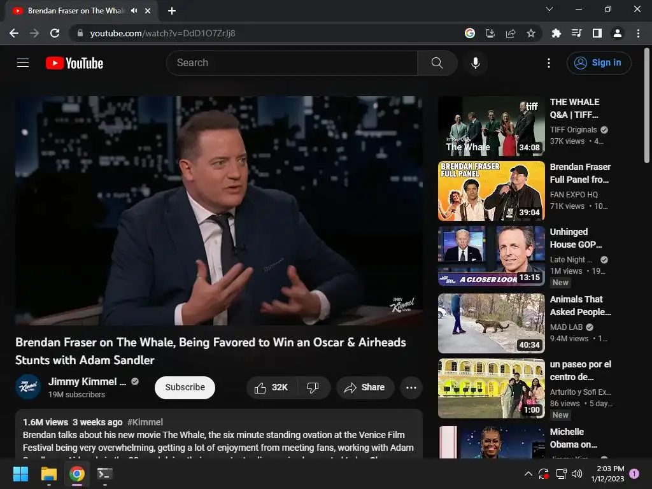This screenshot has width=652, height=489.
Task: Open Chrome three-dot menu
Action: coord(638,33)
